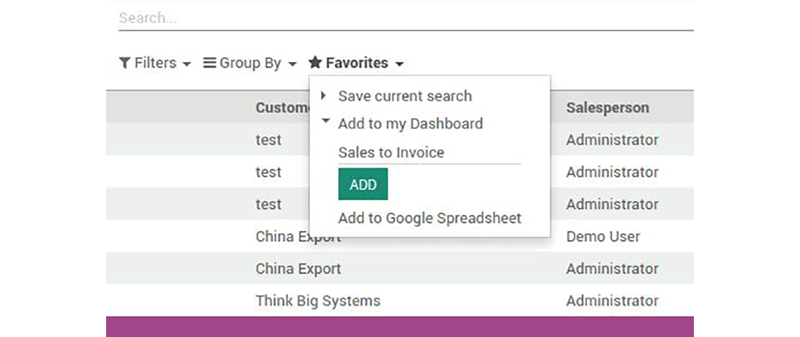Click into the Search box
The image size is (800, 337).
[x=405, y=18]
